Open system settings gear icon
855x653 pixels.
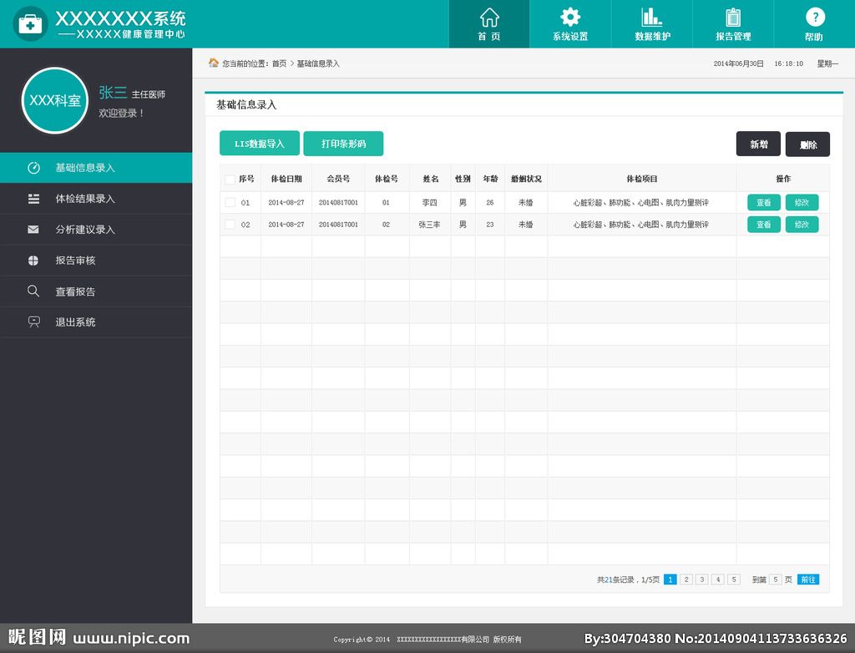pos(570,18)
